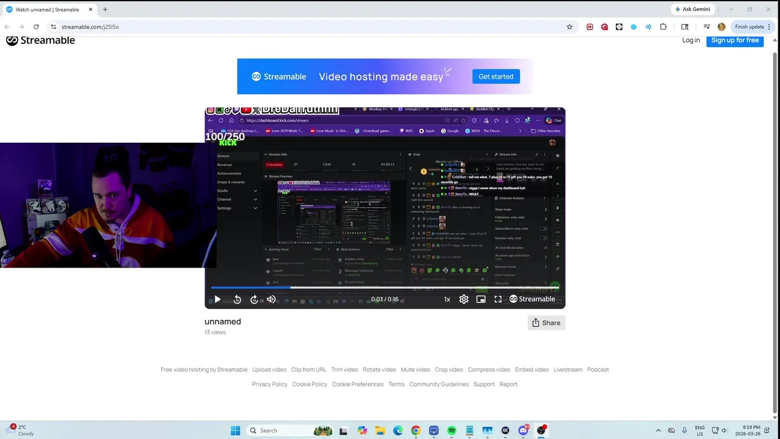The width and height of the screenshot is (780, 439).
Task: Open File Explorer from taskbar
Action: (x=380, y=430)
